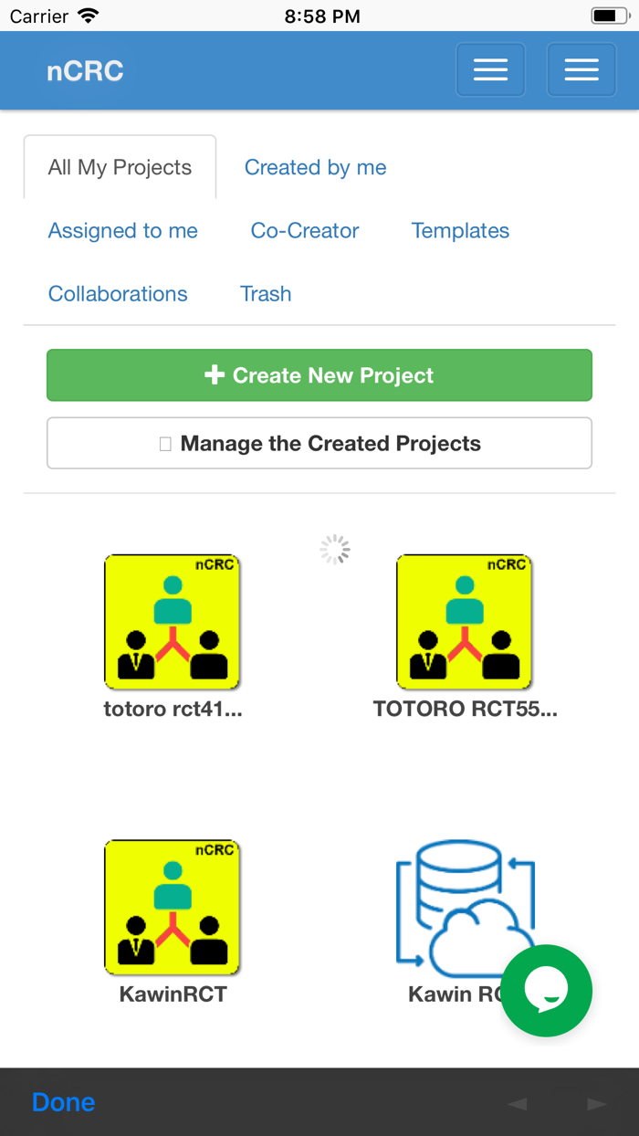Image resolution: width=639 pixels, height=1136 pixels.
Task: Open the Co-Creator tab
Action: click(304, 230)
